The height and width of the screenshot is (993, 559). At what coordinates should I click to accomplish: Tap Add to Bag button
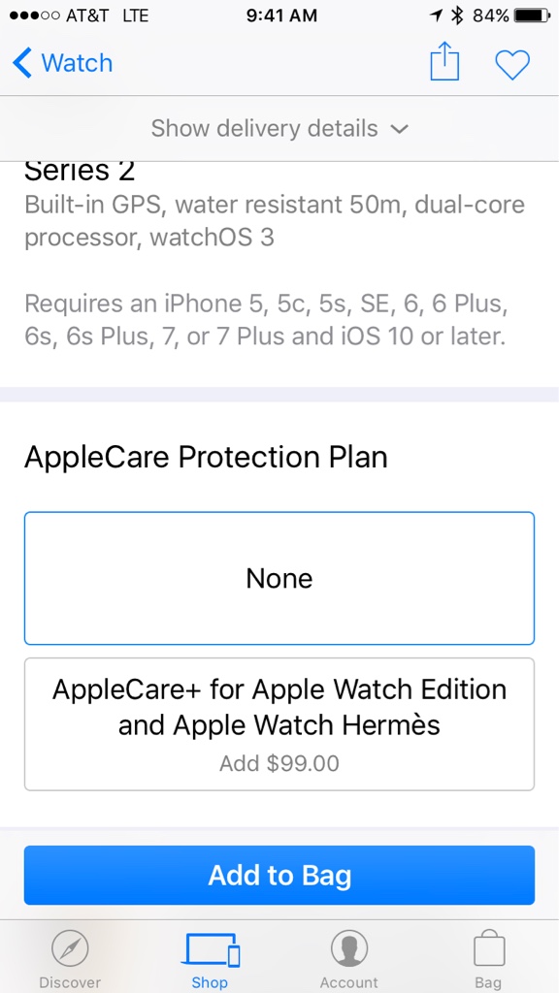pyautogui.click(x=279, y=876)
